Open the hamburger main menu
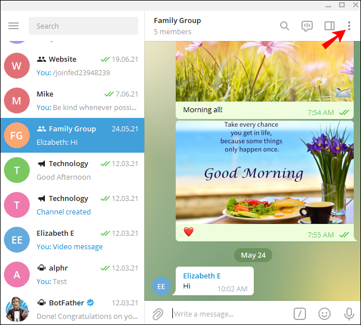Image resolution: width=361 pixels, height=325 pixels. pos(13,26)
